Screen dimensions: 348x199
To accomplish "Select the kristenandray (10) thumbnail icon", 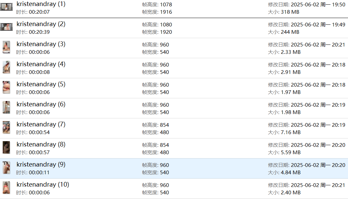I will [x=6, y=188].
